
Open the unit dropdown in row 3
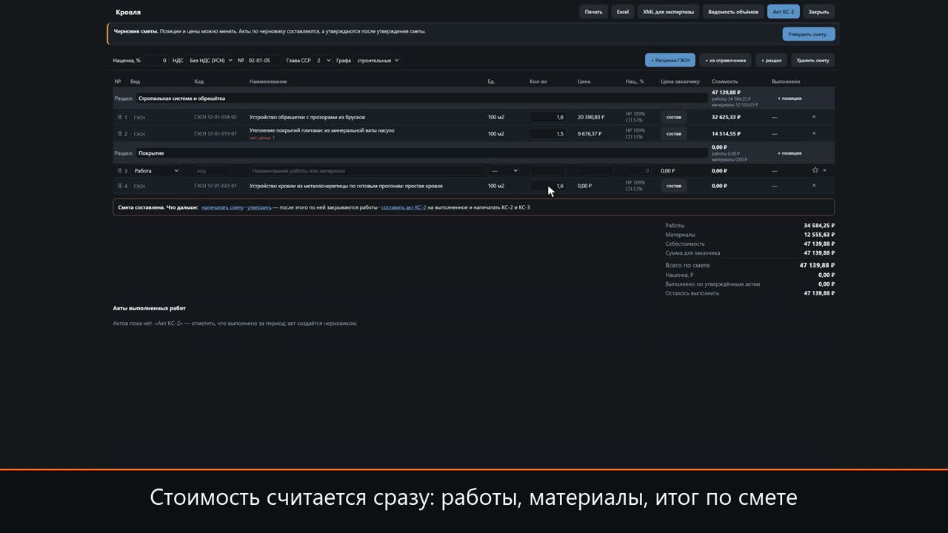click(504, 170)
